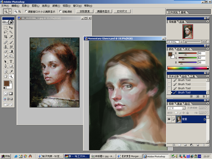The height and width of the screenshot is (159, 212).
Task: Switch to the 动作 actions tab
Action: coord(184,76)
